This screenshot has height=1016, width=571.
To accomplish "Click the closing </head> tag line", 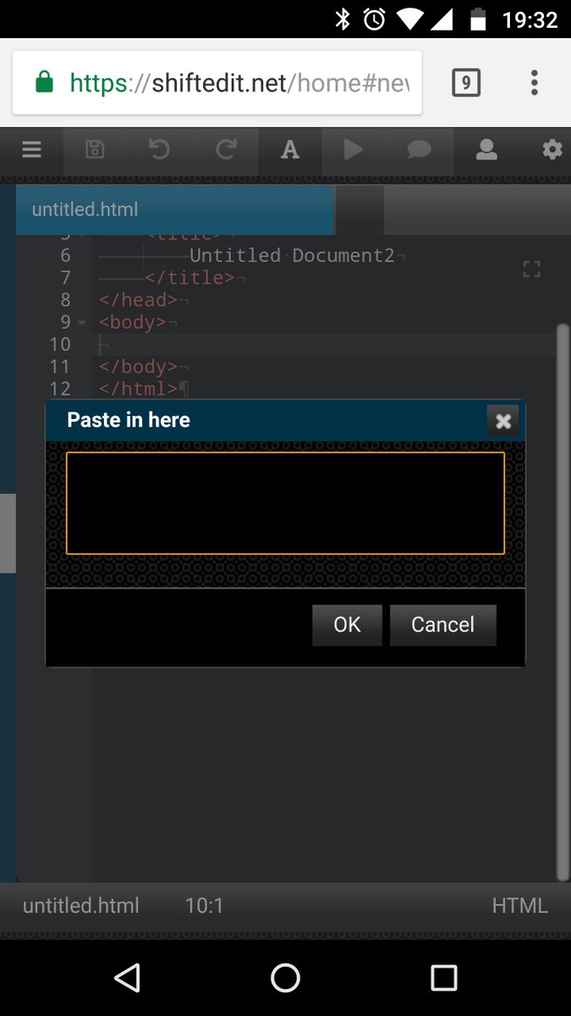I will tap(139, 300).
